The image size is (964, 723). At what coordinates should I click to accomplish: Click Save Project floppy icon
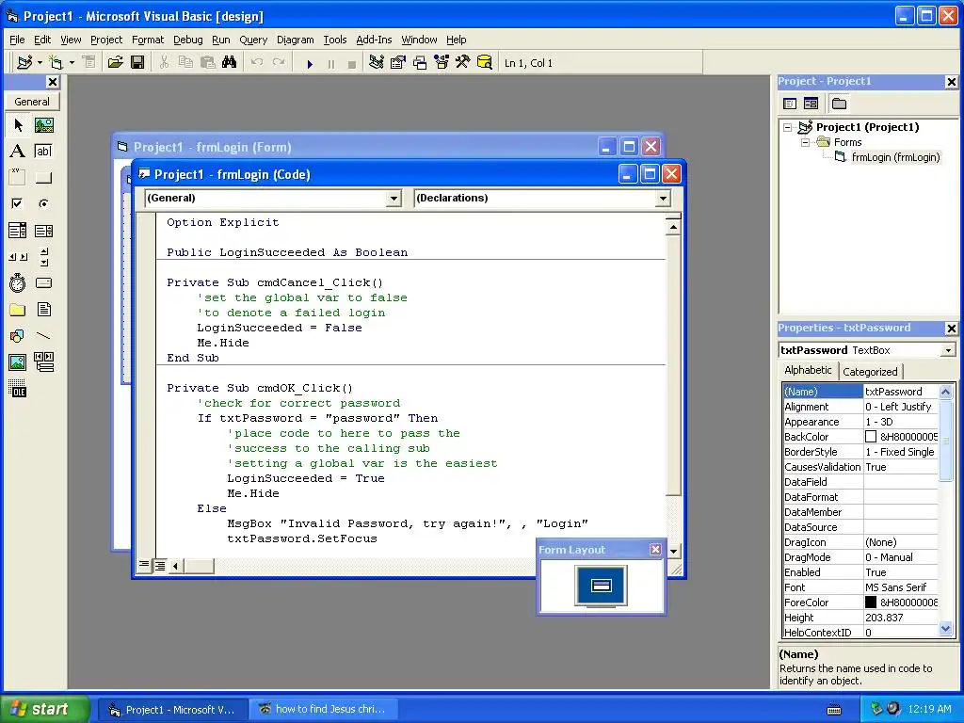(x=137, y=62)
